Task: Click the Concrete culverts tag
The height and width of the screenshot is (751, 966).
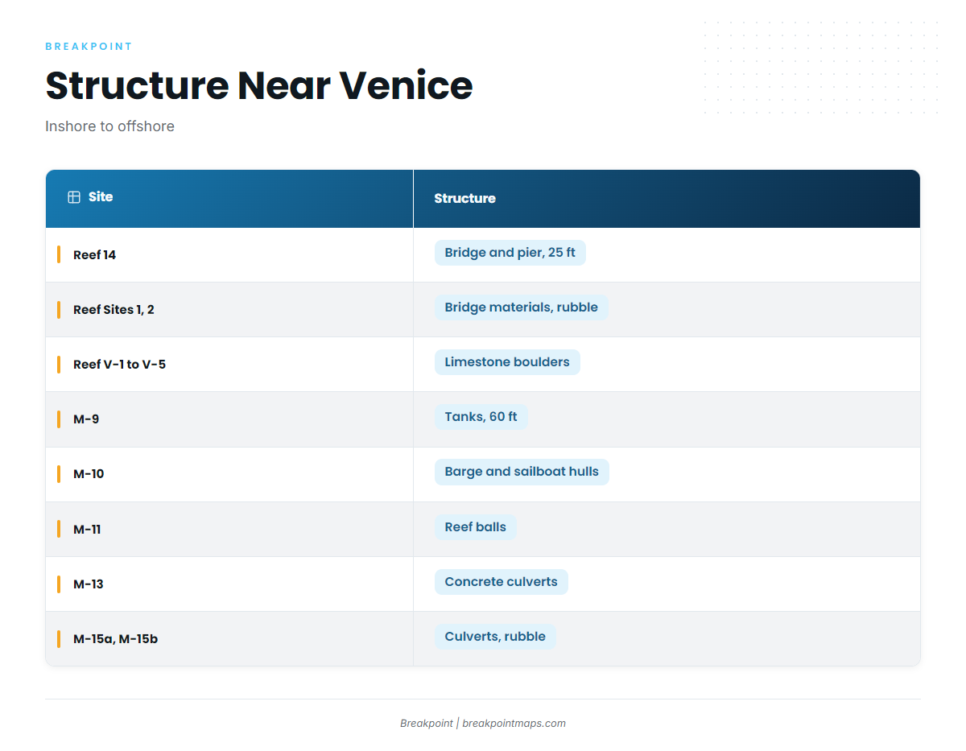Action: click(x=502, y=582)
